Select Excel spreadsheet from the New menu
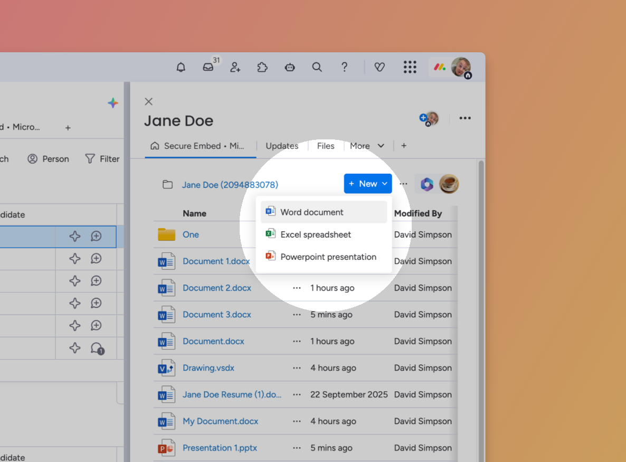The height and width of the screenshot is (462, 626). (x=316, y=234)
